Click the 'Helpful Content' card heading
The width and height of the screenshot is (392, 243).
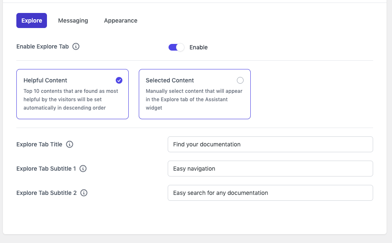(x=45, y=80)
